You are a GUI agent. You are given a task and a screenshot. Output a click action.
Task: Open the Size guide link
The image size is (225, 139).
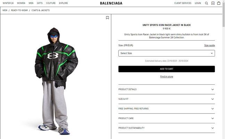click(x=209, y=46)
